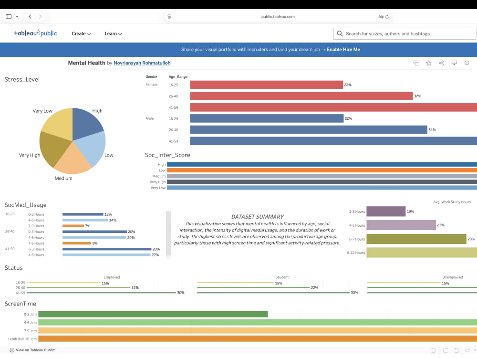The width and height of the screenshot is (477, 358).
Task: Reload the page with the refresh icon
Action: point(387,17)
